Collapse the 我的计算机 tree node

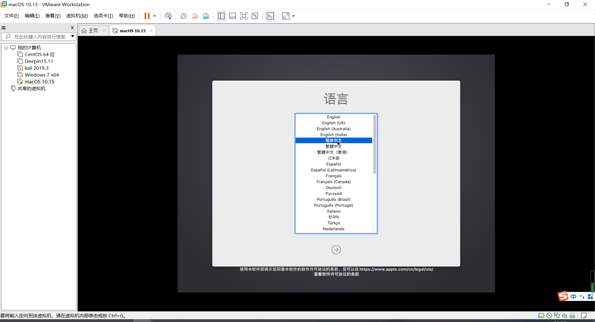[x=6, y=48]
